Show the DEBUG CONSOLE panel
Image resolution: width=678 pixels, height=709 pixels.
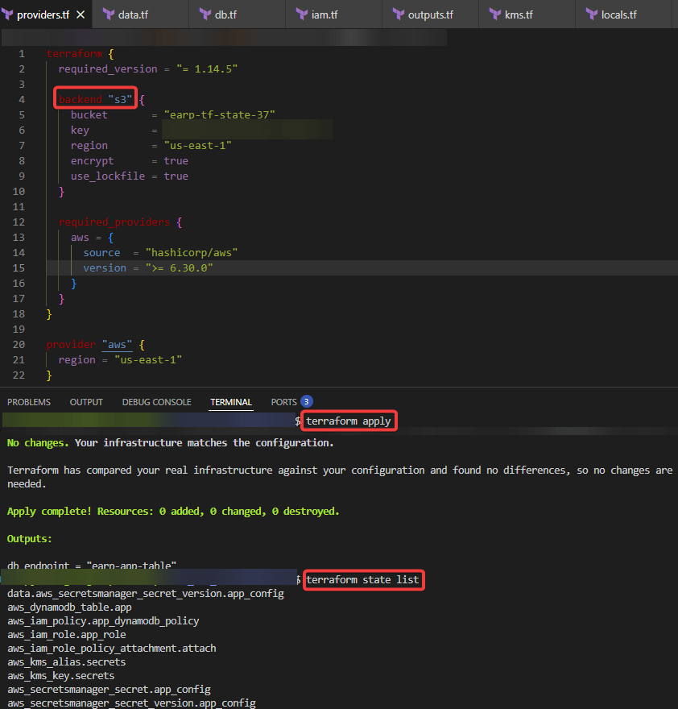156,402
